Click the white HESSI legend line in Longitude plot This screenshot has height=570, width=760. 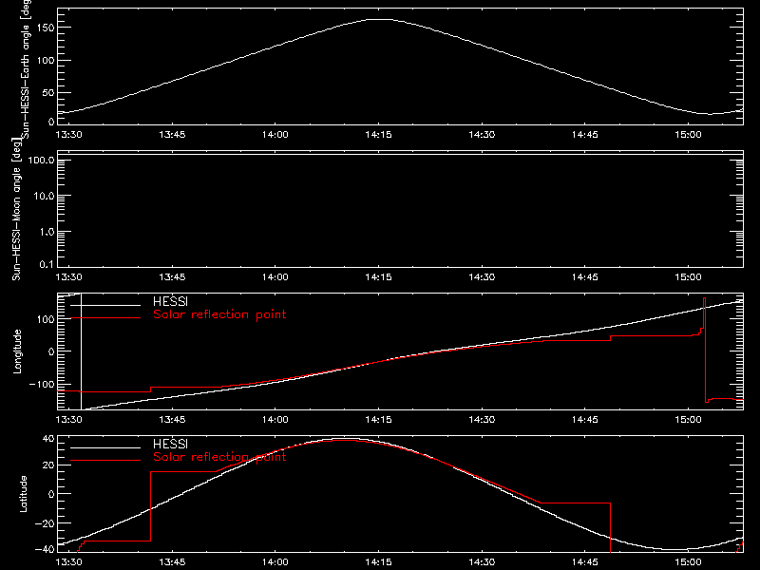coord(105,305)
